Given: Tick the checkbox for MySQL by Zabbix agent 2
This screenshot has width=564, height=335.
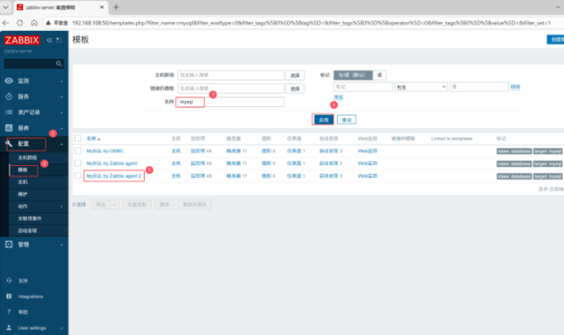Looking at the screenshot, I should click(77, 176).
